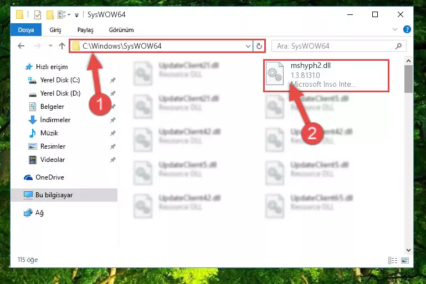The width and height of the screenshot is (426, 284).
Task: Click the pin icon beside Resimler
Action: click(113, 146)
